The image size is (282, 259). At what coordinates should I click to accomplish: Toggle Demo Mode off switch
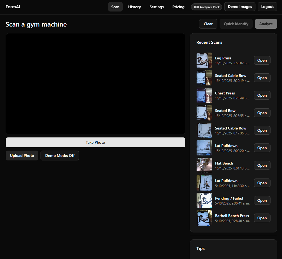[x=60, y=156]
